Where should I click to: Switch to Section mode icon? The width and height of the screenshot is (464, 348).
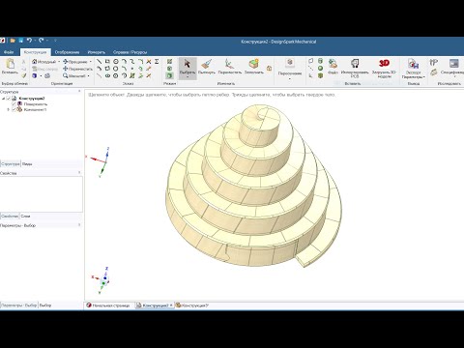pos(169,69)
